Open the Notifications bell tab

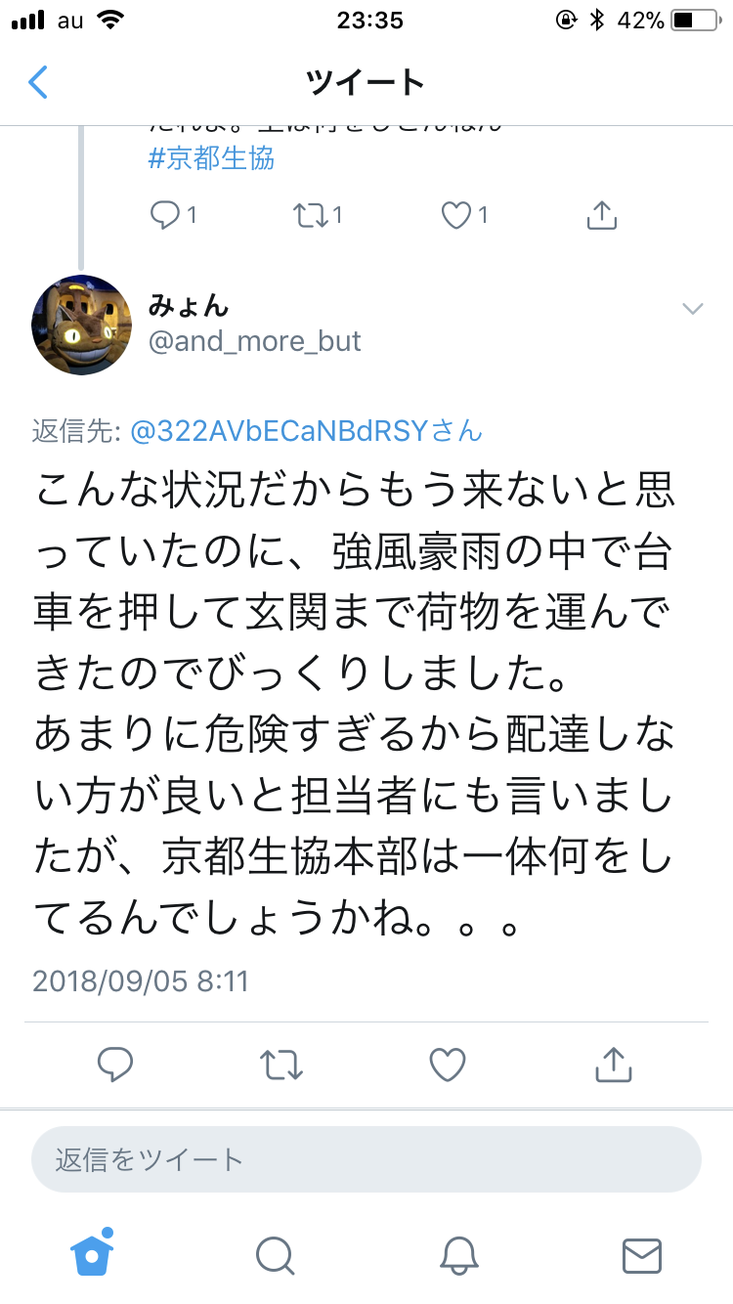tap(458, 1255)
